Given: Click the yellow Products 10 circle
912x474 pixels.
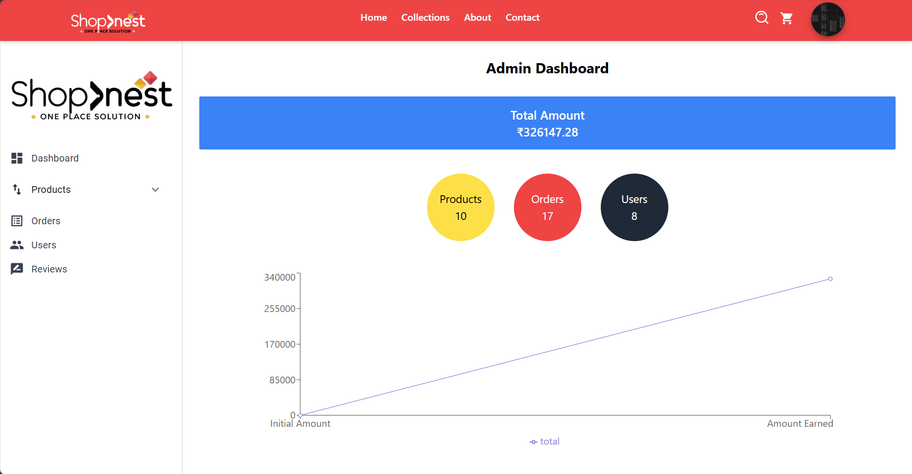Looking at the screenshot, I should click(460, 207).
